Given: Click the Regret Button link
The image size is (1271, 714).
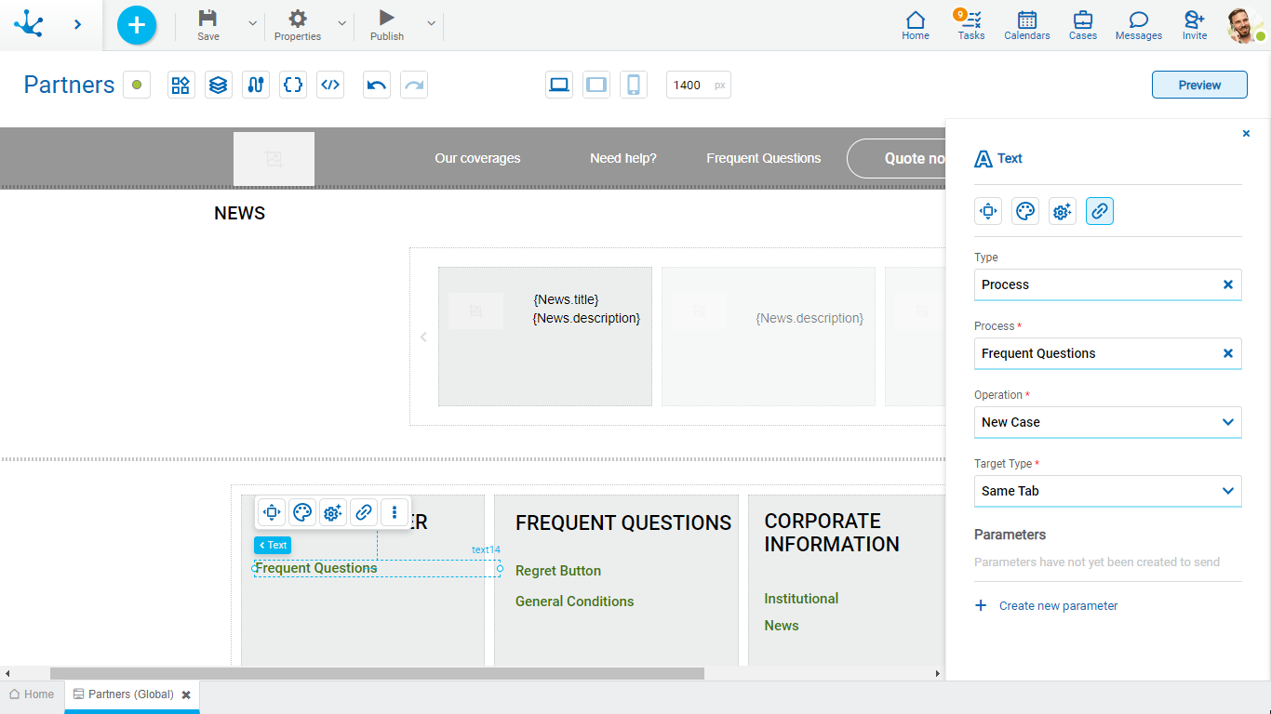Looking at the screenshot, I should coord(558,571).
